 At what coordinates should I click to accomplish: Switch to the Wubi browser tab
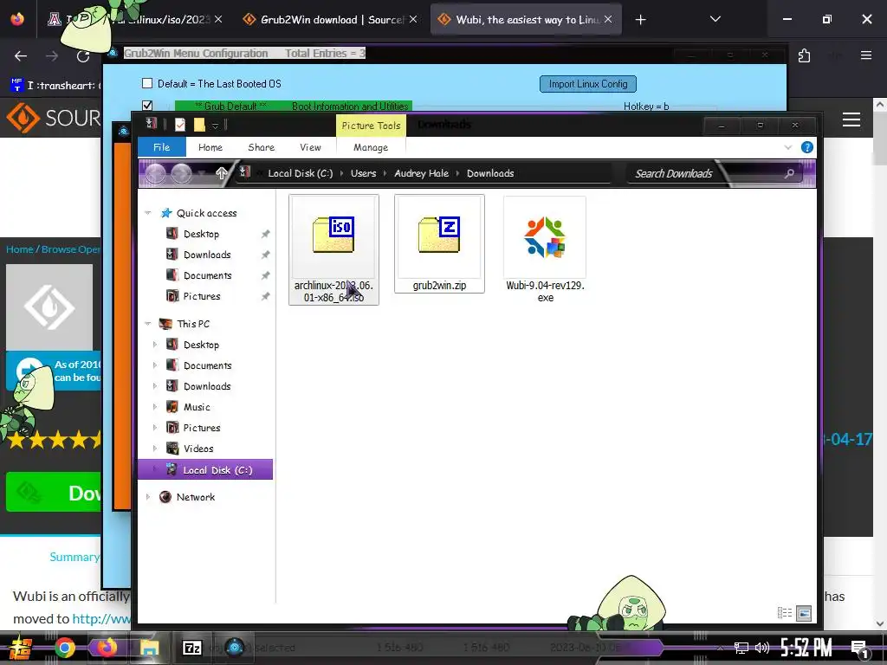tap(526, 20)
